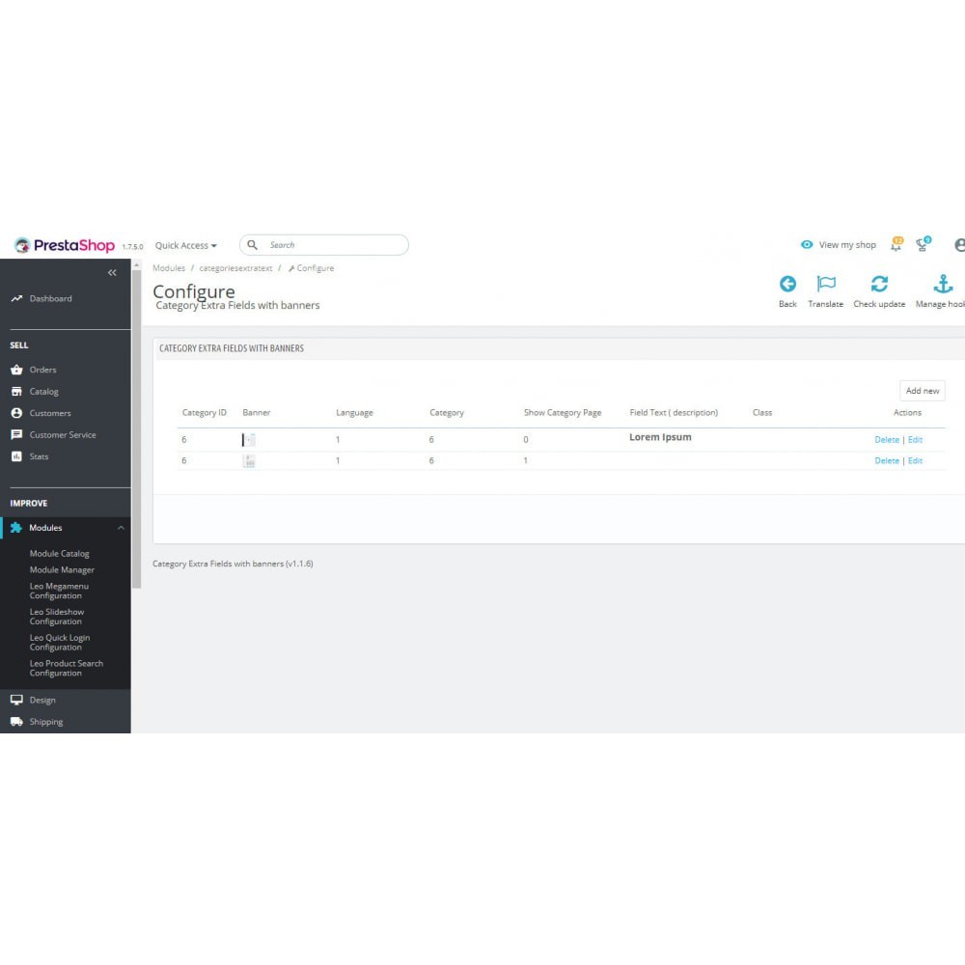Open the Dashboard page
The height and width of the screenshot is (965, 965).
point(50,298)
